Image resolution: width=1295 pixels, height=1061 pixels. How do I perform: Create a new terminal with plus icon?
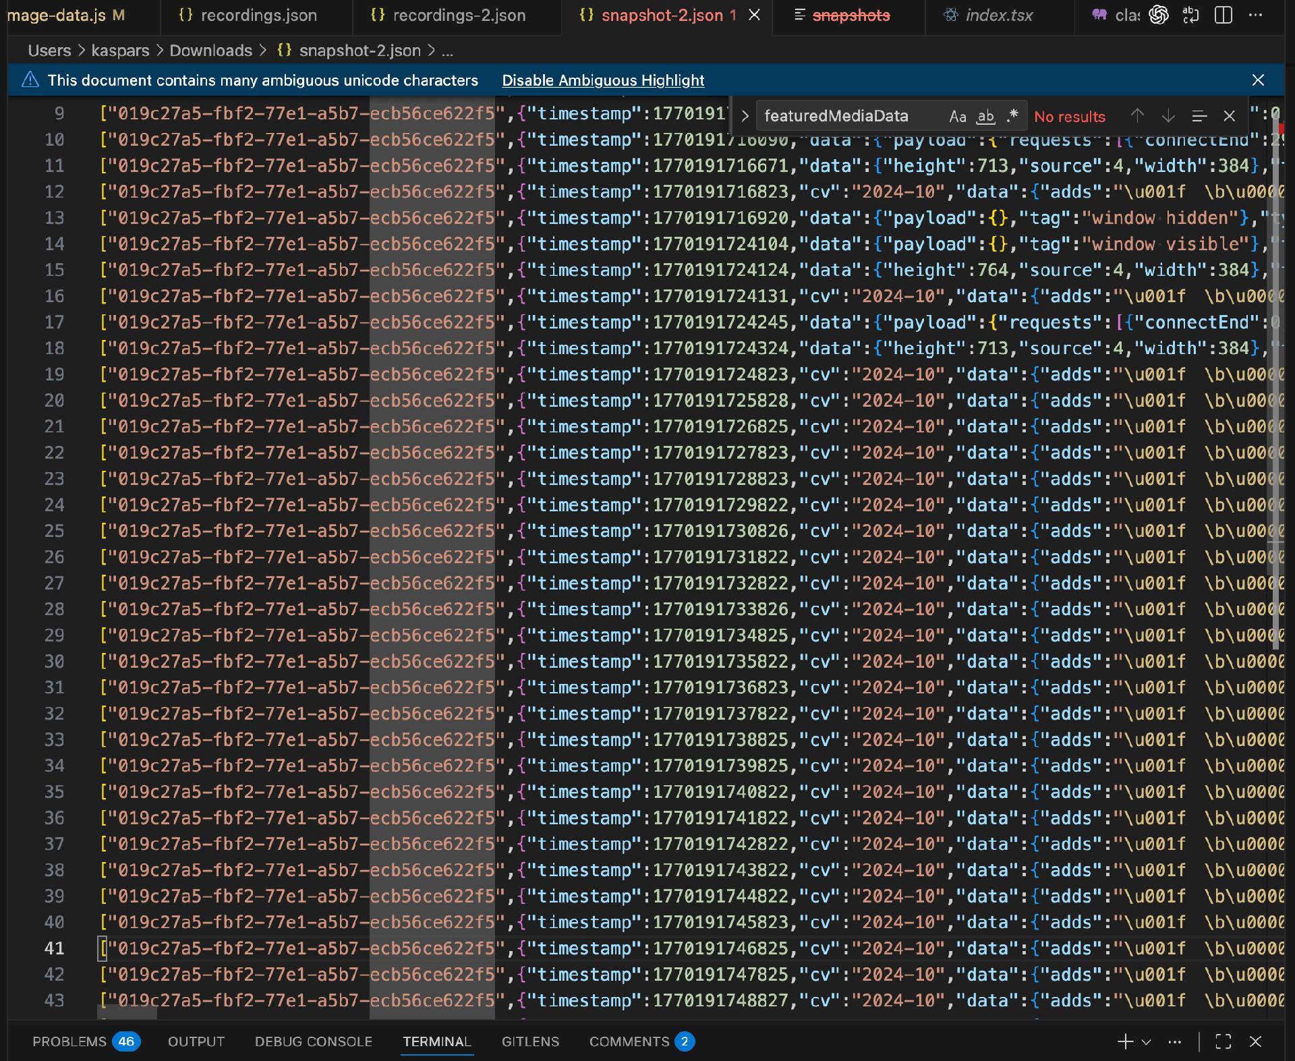1125,1041
